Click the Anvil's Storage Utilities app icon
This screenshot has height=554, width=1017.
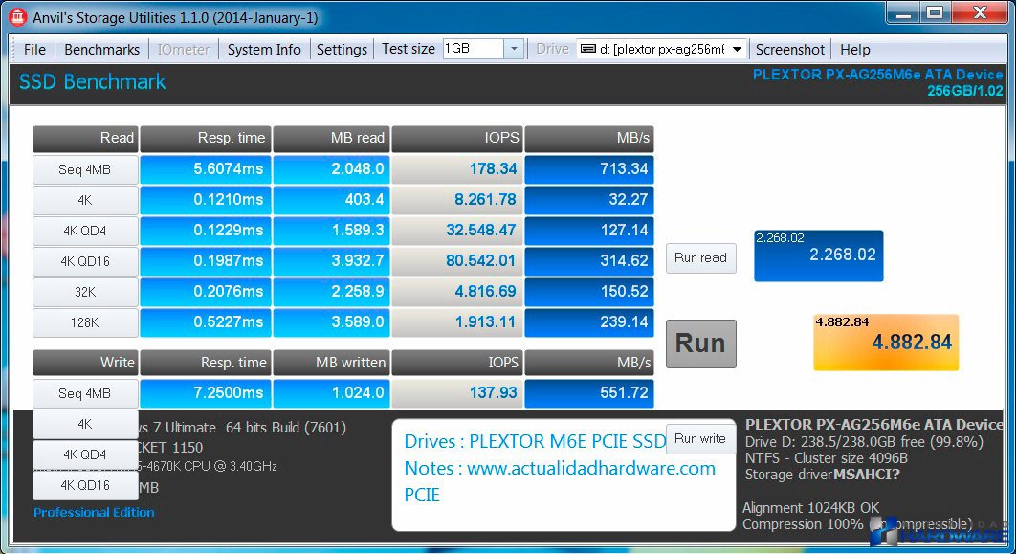[16, 17]
